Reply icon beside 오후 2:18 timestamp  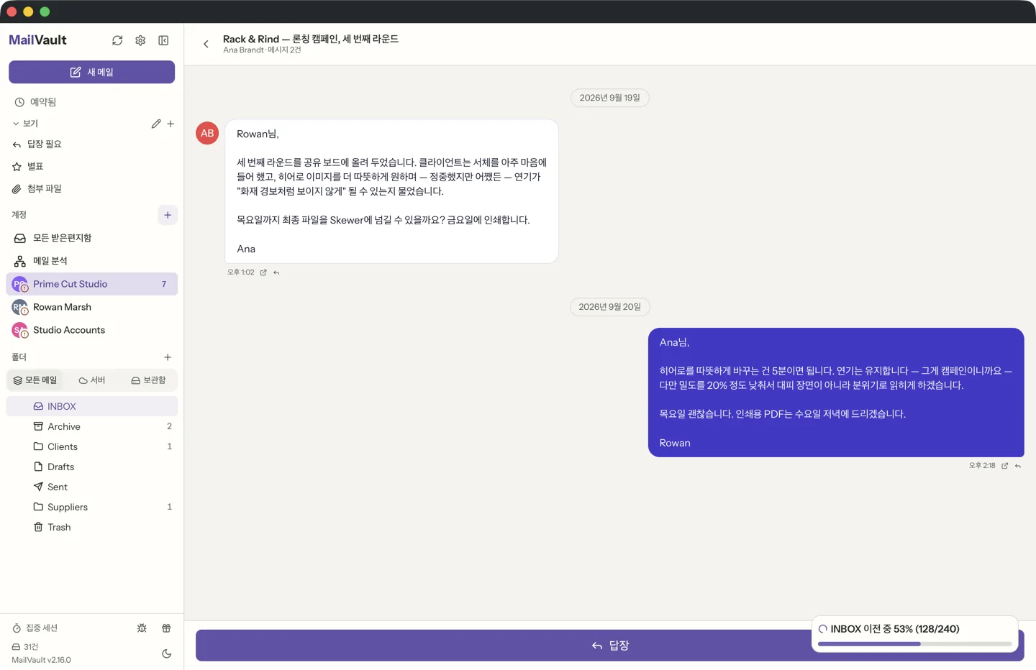[1018, 466]
